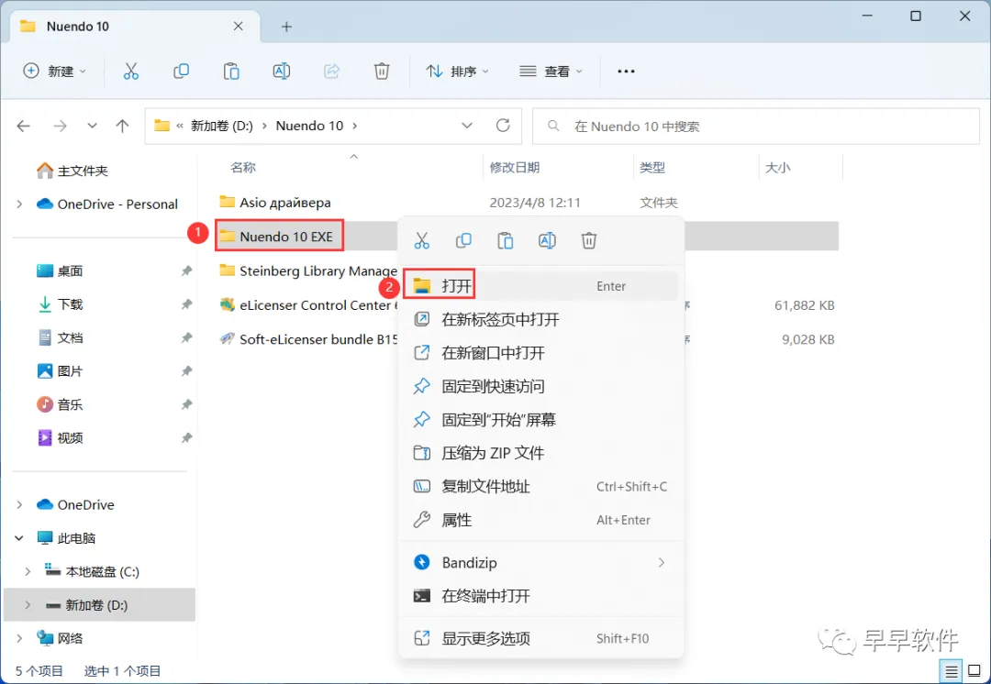
Task: Click the Copy icon in the toolbar
Action: click(x=182, y=72)
